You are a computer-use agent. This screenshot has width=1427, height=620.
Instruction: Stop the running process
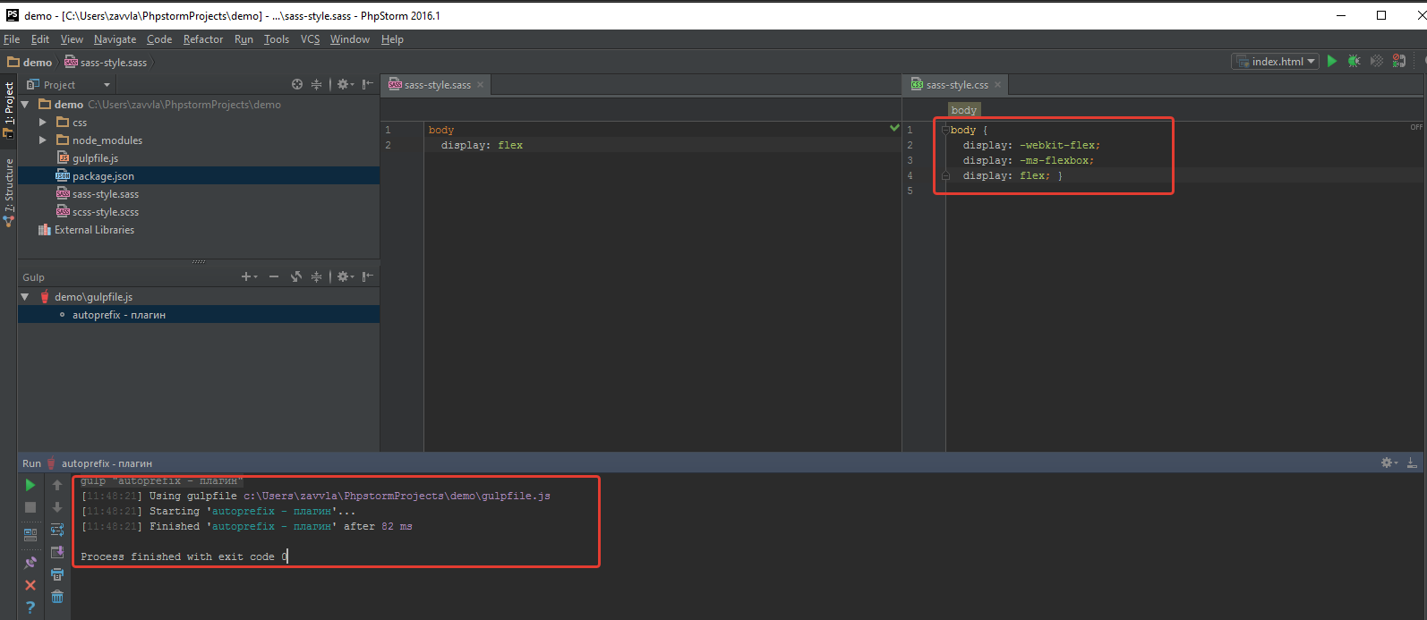pyautogui.click(x=30, y=507)
